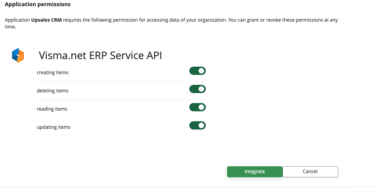The image size is (379, 191).
Task: Click the Visma.net ERP Service API title
Action: pos(100,55)
